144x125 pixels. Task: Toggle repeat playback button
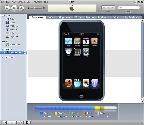(20, 122)
